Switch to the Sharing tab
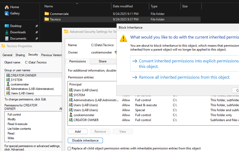Viewport: 239px width, 151px height. 20,55
